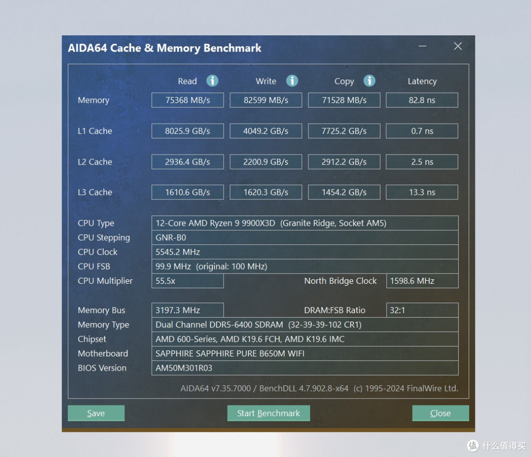Click the Memory row label
This screenshot has height=457, width=531.
point(93,101)
